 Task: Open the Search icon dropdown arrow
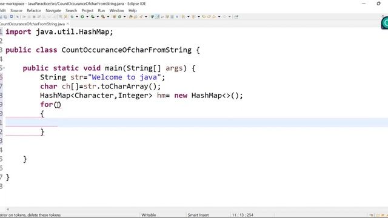click(145, 17)
